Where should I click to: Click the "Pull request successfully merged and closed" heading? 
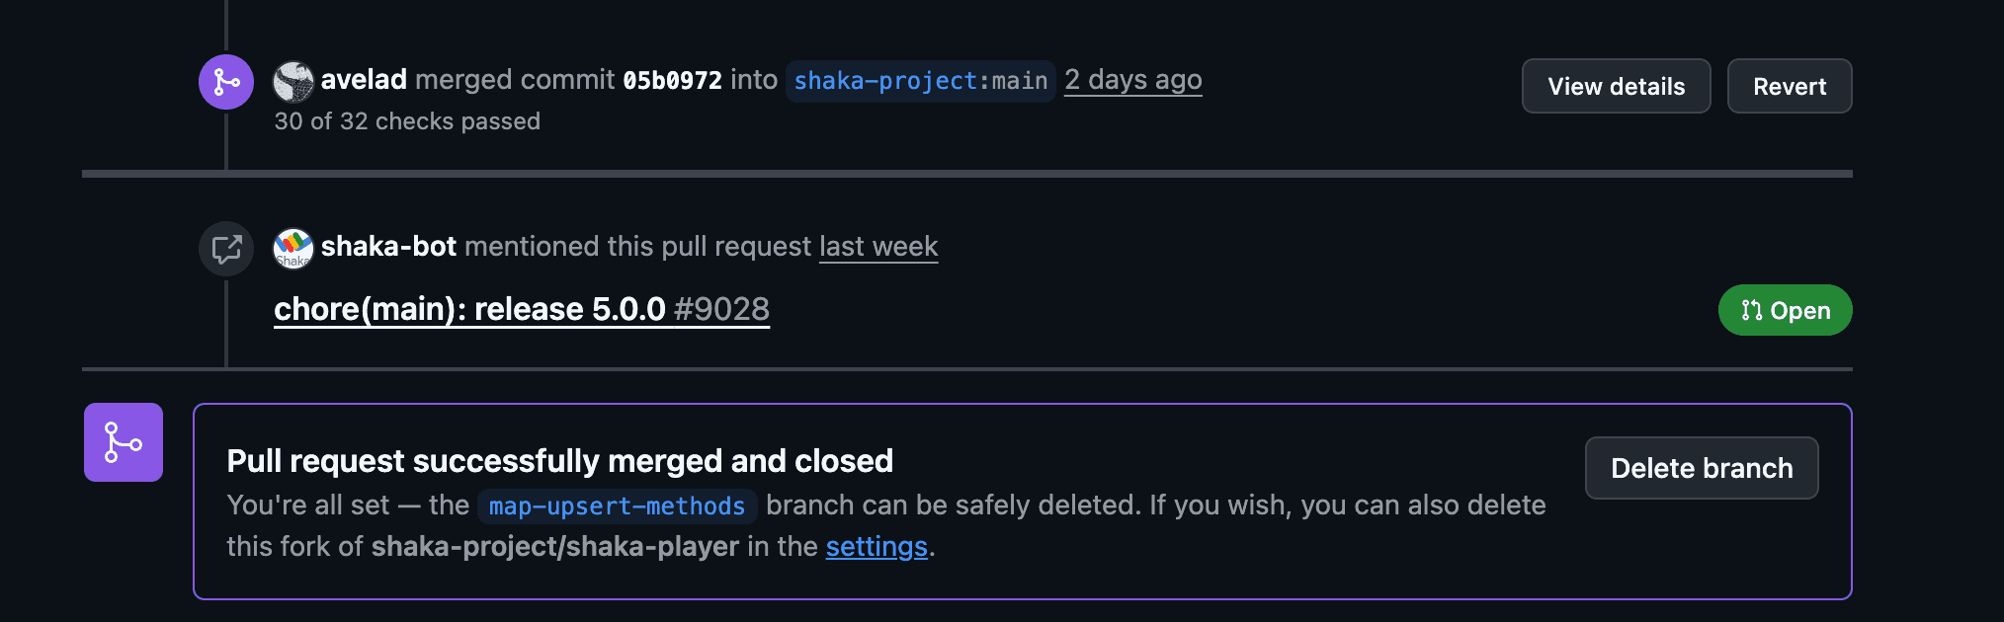tap(559, 461)
